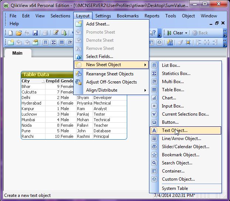230x201 pixels.
Task: Click the Search Object magnifier icon in the submenu
Action: (x=154, y=163)
